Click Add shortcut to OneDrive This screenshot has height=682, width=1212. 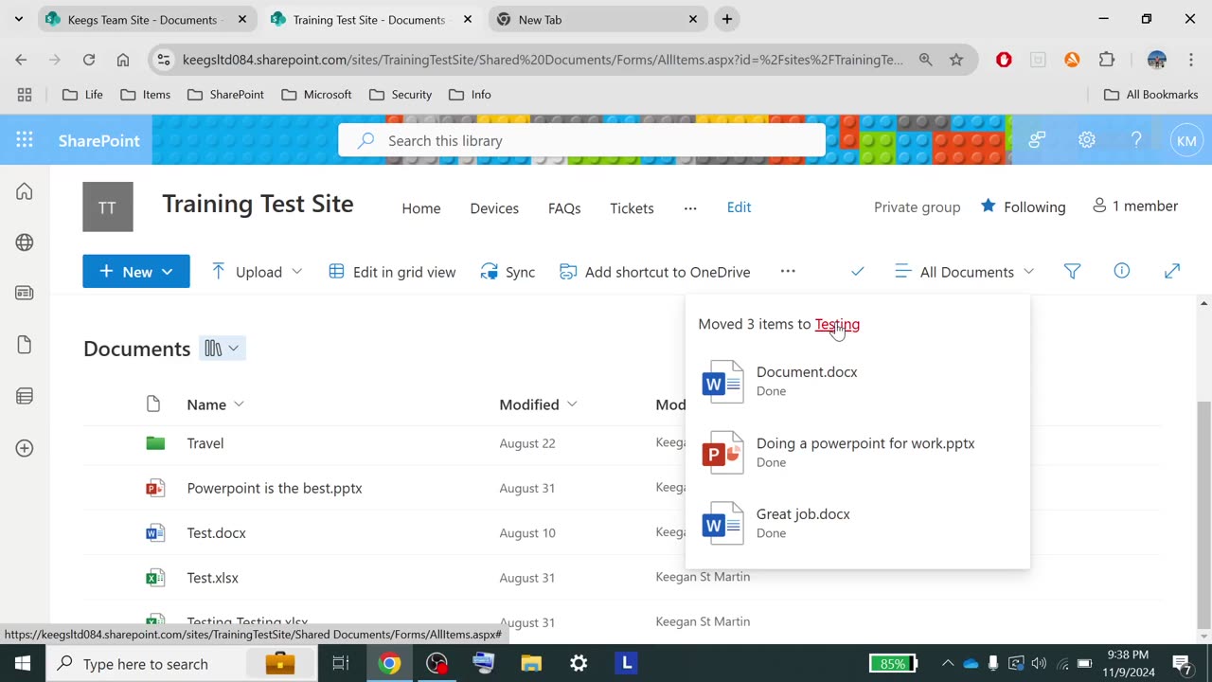click(654, 272)
